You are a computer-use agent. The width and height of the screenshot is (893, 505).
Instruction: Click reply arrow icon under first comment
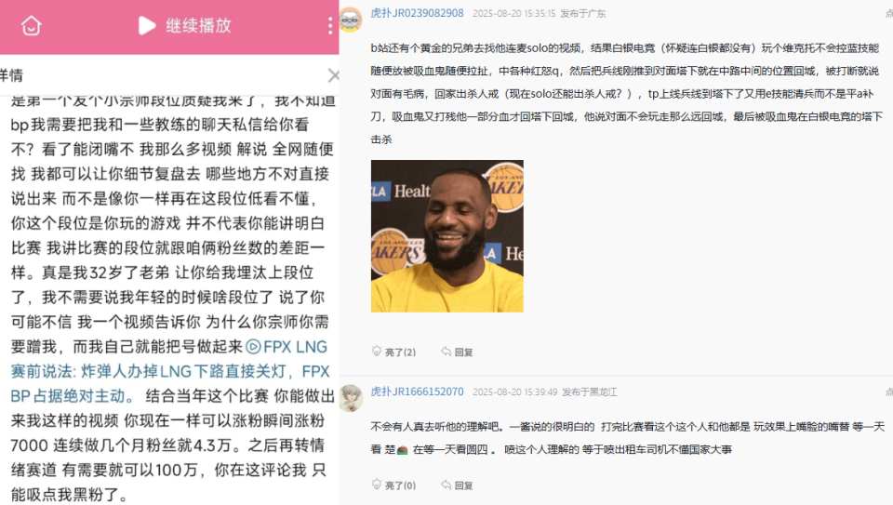point(446,352)
